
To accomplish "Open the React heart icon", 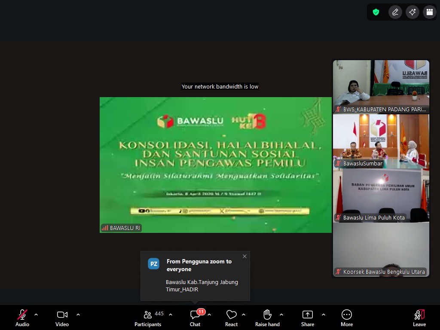I will (231, 318).
